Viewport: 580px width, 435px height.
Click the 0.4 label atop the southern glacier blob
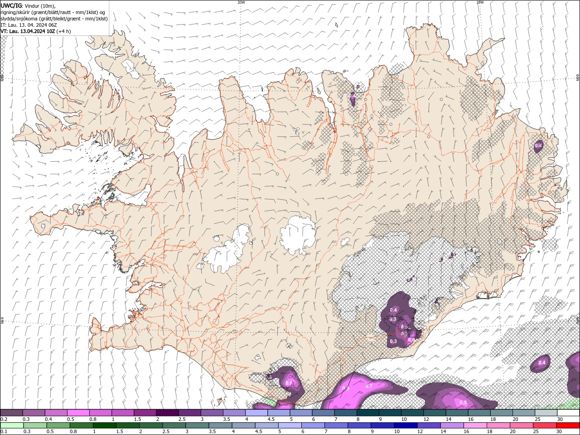click(x=393, y=310)
